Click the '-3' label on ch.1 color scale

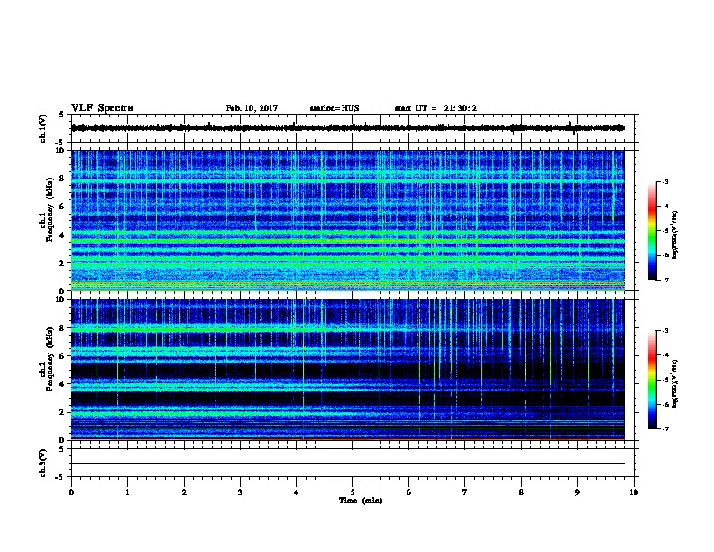tap(664, 181)
